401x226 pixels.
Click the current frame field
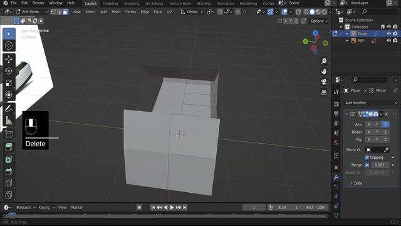pos(254,207)
